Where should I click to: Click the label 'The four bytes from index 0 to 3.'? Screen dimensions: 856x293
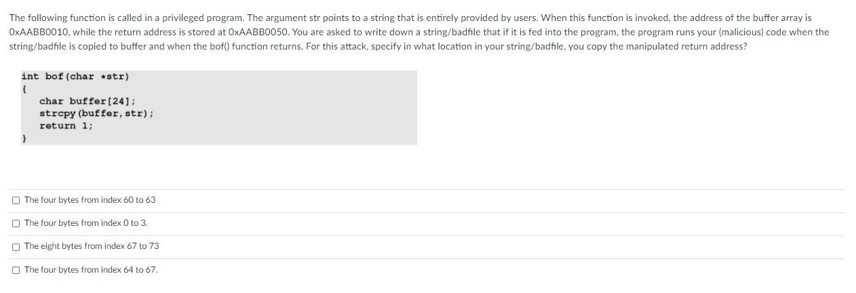[x=85, y=223]
